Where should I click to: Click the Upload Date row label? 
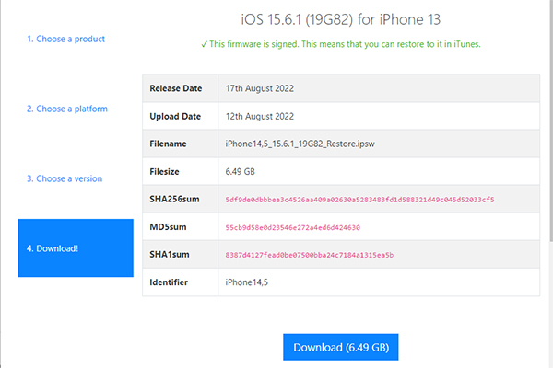pos(175,116)
